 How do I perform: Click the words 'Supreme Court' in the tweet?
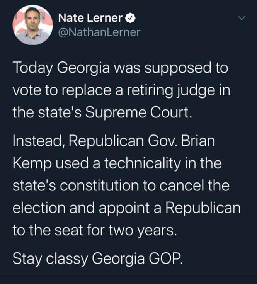pos(138,113)
